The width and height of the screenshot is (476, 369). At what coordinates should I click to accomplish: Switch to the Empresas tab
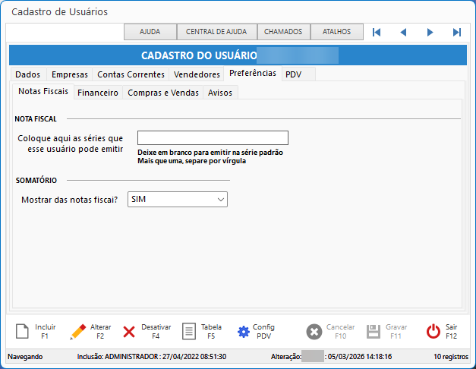click(x=70, y=74)
